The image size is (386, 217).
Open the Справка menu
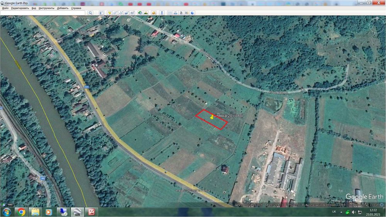click(x=76, y=8)
